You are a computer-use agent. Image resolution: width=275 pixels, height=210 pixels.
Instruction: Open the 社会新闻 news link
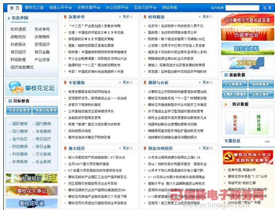tap(43, 162)
